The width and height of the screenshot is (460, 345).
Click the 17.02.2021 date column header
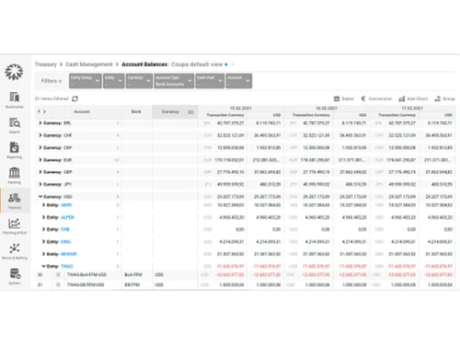(x=412, y=108)
